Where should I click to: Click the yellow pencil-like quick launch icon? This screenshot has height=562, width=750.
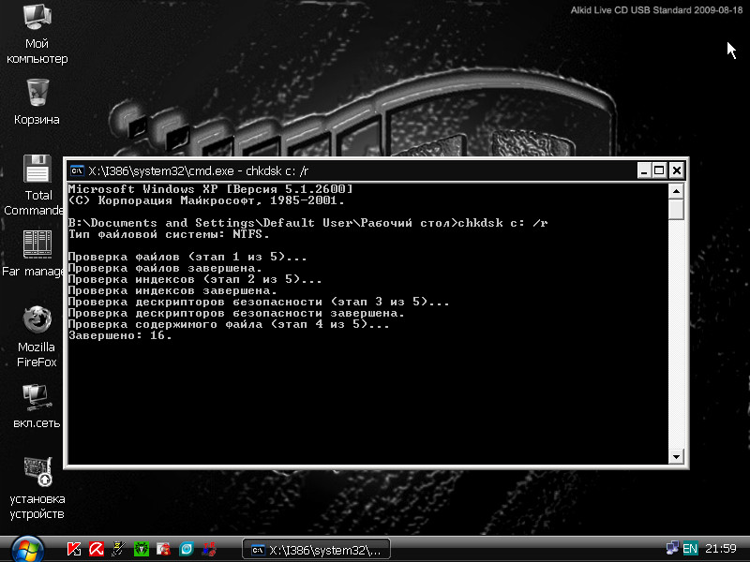tap(119, 549)
